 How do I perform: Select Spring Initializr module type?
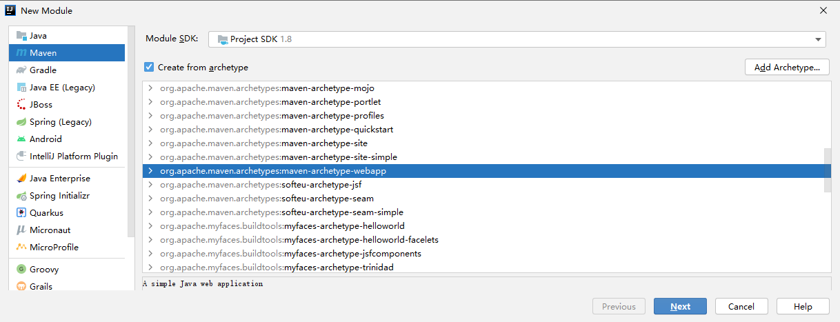click(x=67, y=196)
